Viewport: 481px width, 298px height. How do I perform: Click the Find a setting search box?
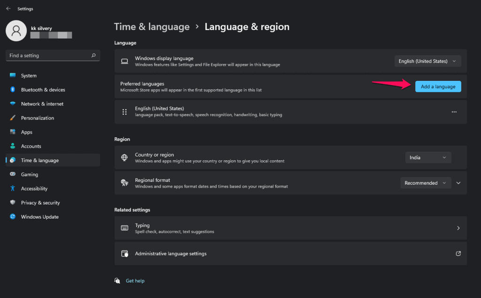(47, 55)
